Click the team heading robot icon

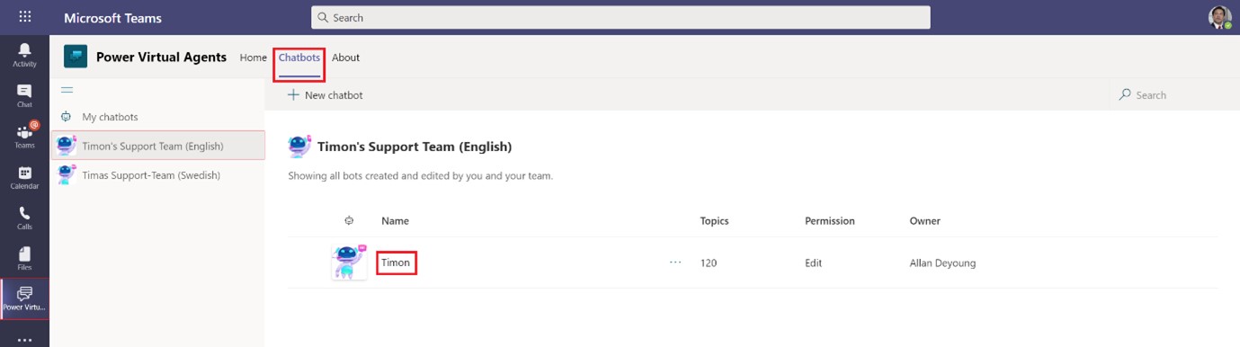299,147
